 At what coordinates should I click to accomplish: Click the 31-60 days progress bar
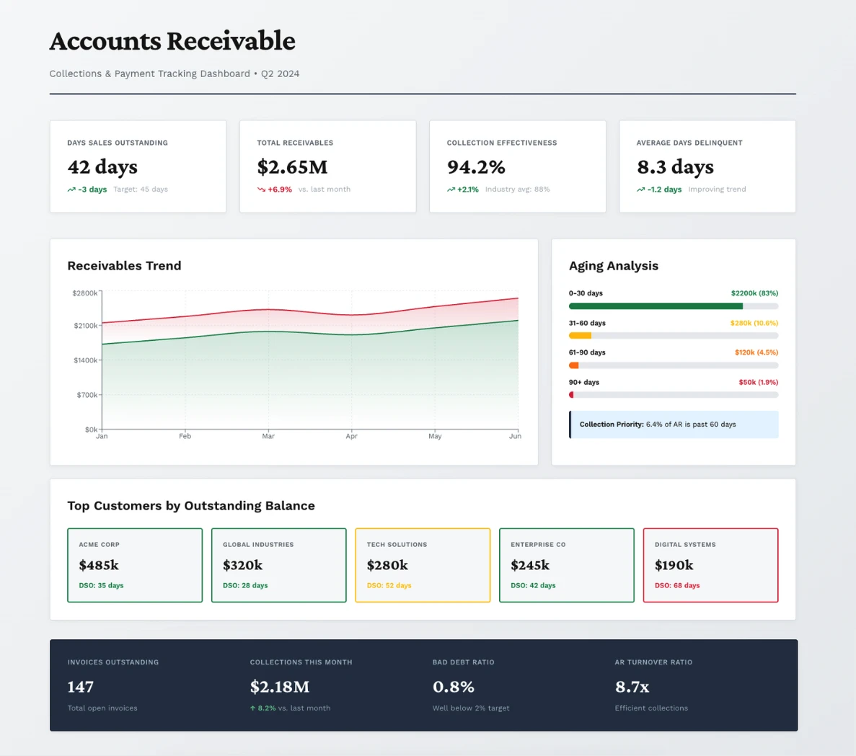pos(673,335)
